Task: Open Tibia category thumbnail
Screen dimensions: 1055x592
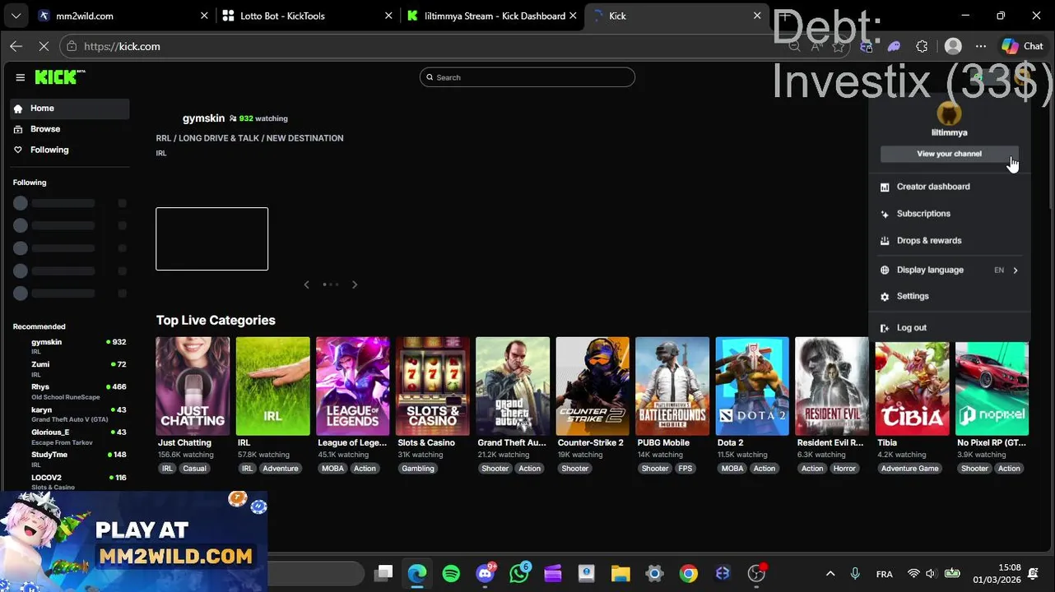Action: point(912,386)
